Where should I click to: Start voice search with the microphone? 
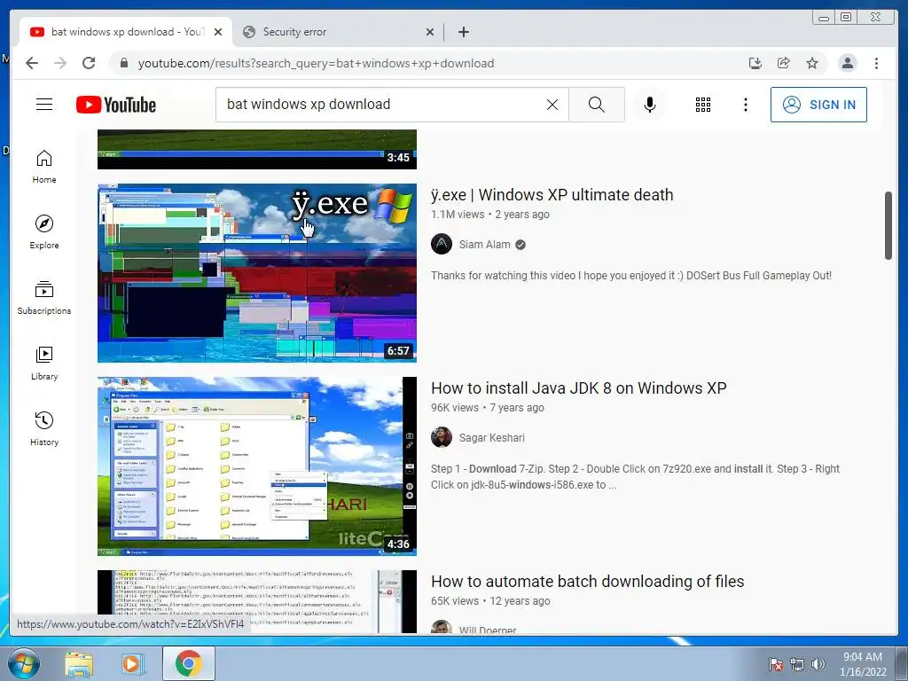[x=650, y=105]
